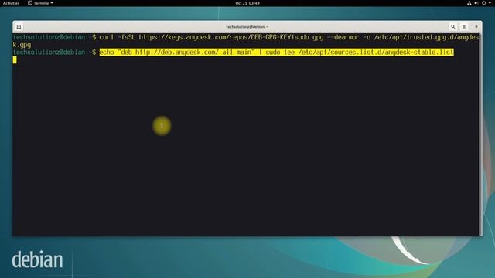Click the terminal vertical scrollbar

point(480,134)
